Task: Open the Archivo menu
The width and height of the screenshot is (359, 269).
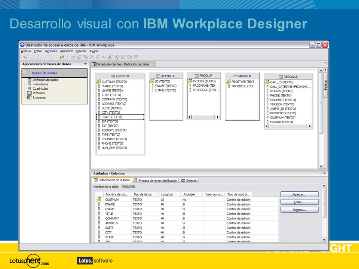Action: coord(26,51)
